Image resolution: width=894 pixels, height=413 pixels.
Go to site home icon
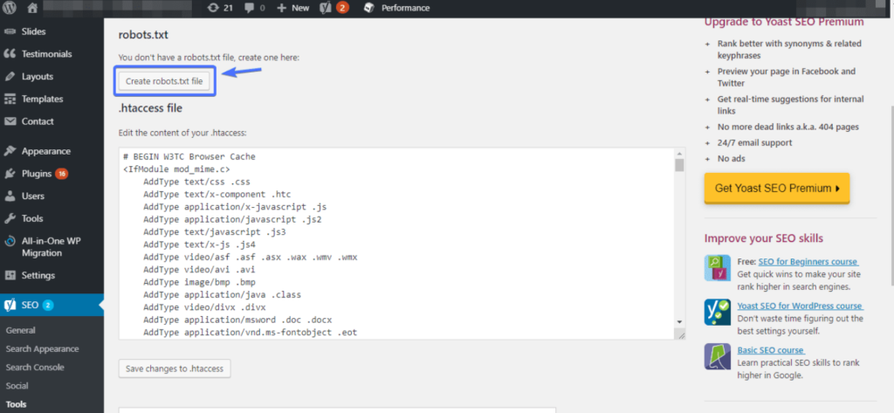click(x=32, y=8)
